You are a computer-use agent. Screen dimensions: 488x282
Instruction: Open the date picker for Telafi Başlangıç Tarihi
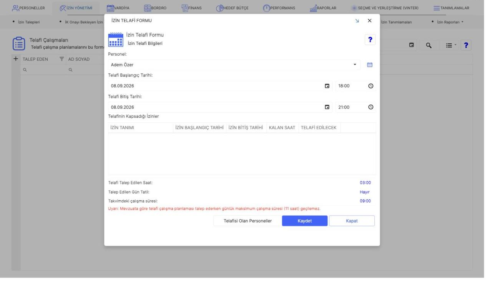327,86
